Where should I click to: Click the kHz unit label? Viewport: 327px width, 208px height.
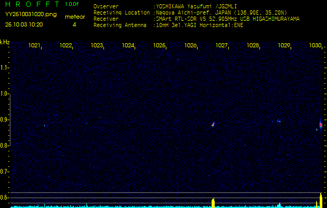5,42
